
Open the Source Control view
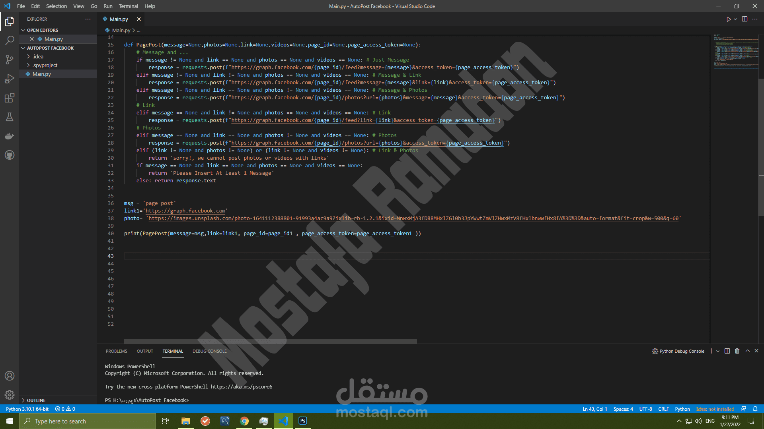point(10,60)
